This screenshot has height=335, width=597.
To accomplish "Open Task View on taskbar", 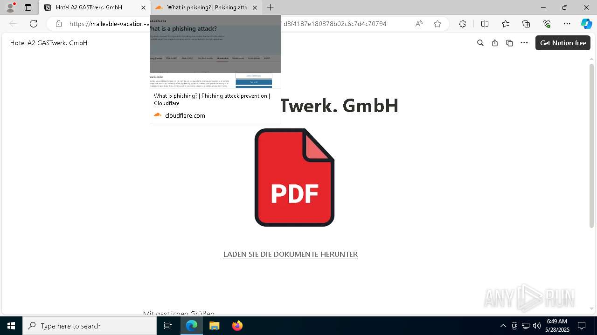I will point(168,326).
